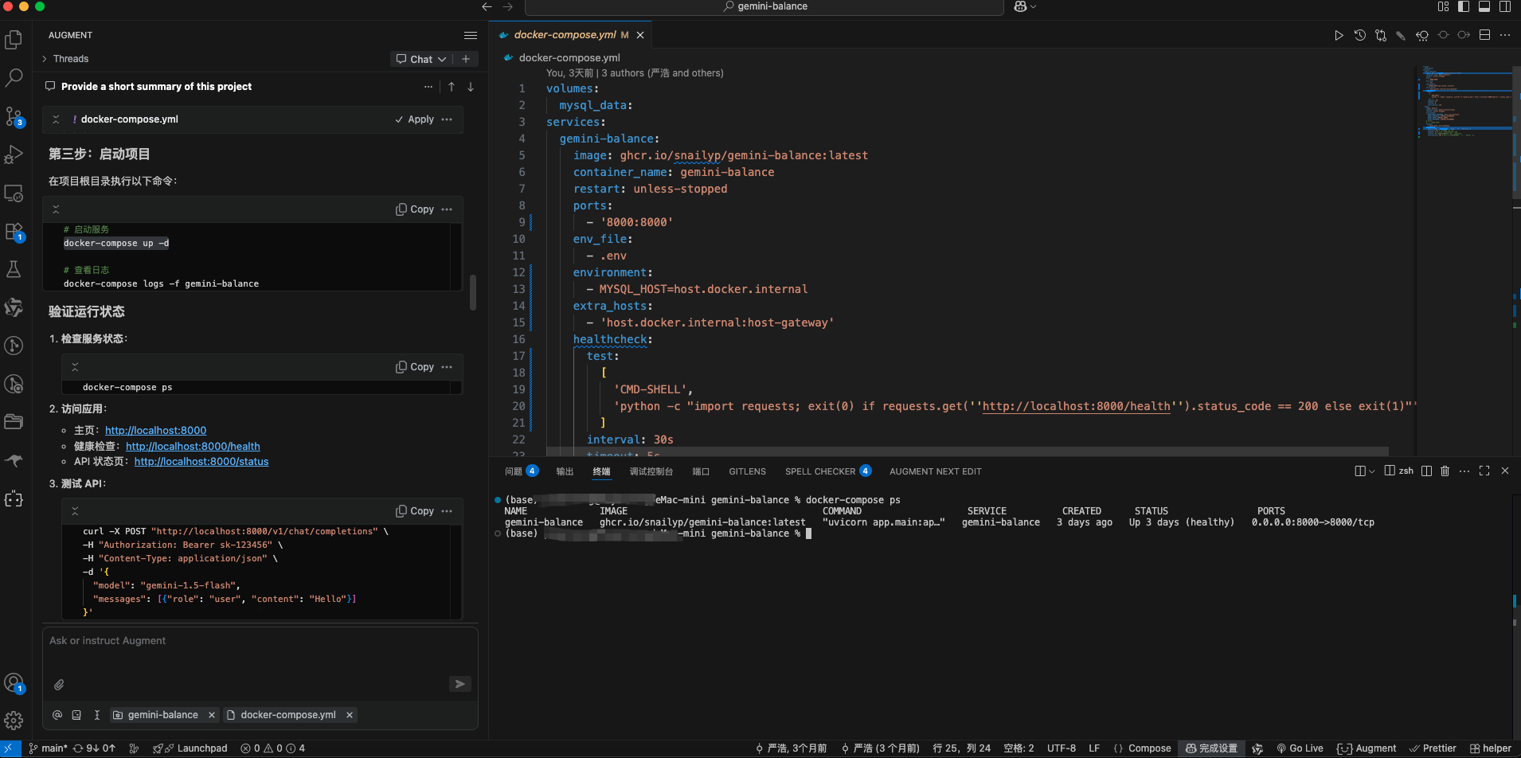Viewport: 1521px width, 758px height.
Task: Open the Testing flask view
Action: [14, 269]
